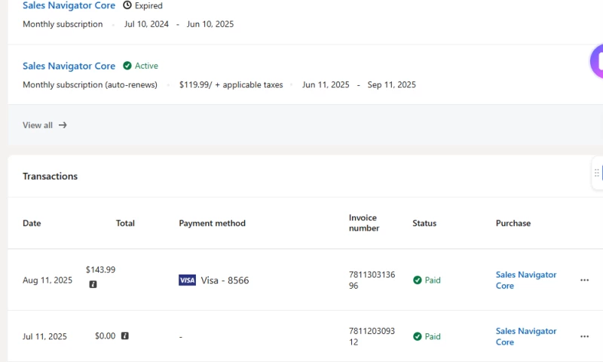
Task: Click the Expired clock icon
Action: pos(127,5)
